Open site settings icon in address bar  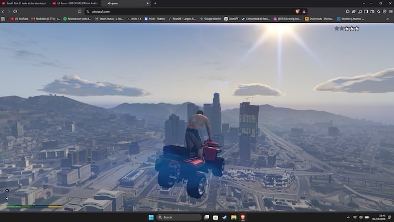click(88, 12)
